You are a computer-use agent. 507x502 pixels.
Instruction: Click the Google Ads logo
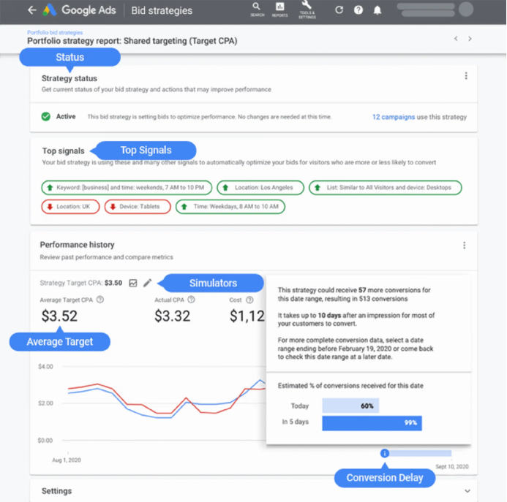[49, 10]
